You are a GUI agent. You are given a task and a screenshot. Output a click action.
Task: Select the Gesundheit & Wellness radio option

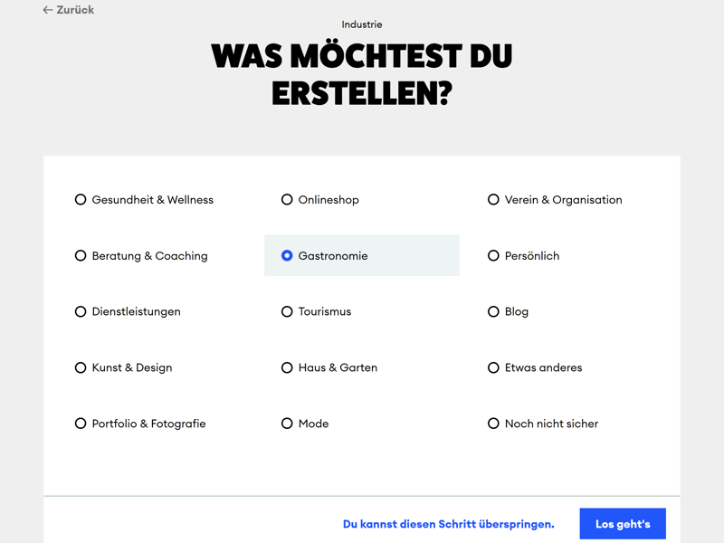click(81, 200)
